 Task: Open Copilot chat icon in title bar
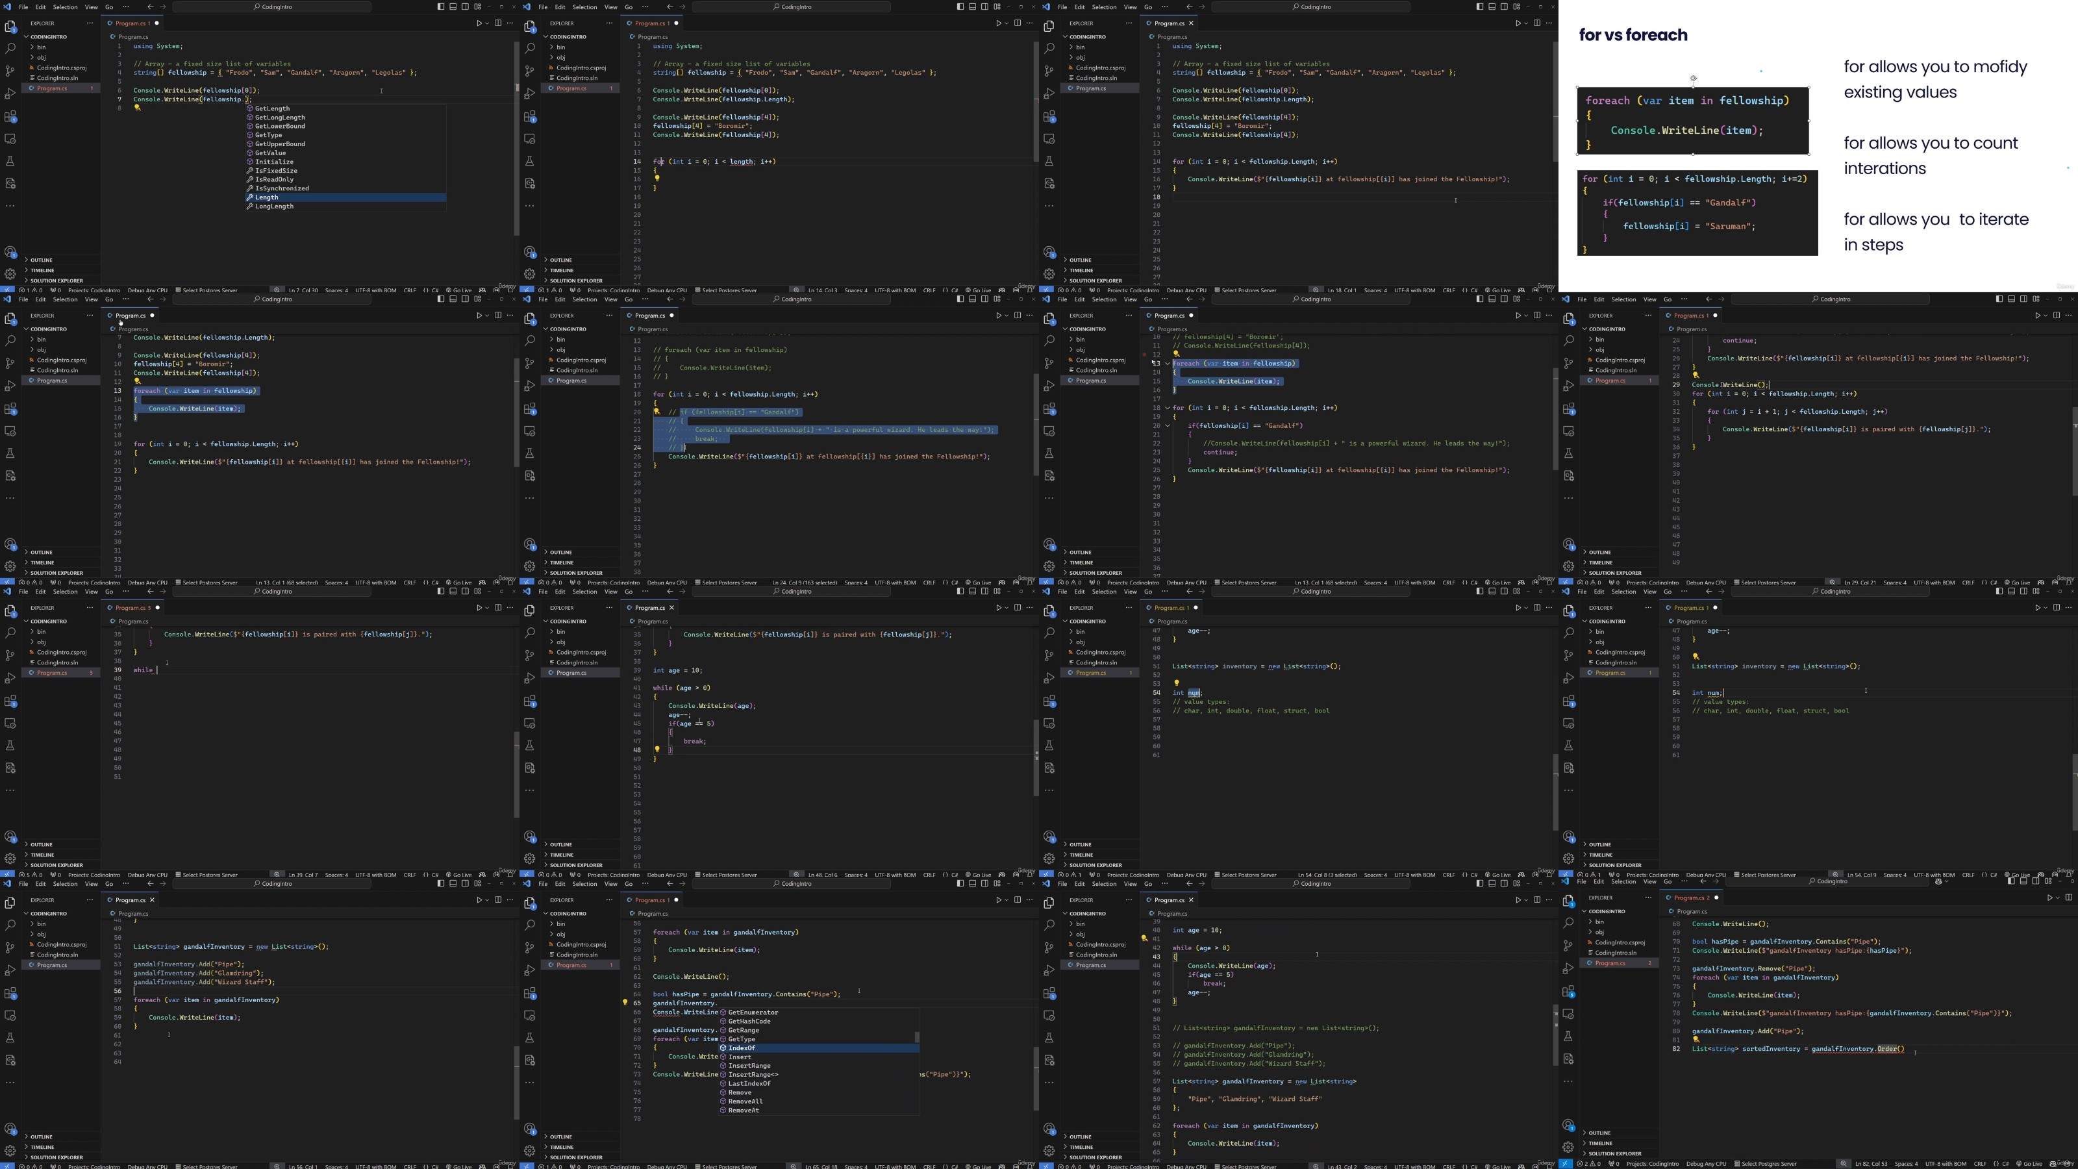(x=1939, y=882)
